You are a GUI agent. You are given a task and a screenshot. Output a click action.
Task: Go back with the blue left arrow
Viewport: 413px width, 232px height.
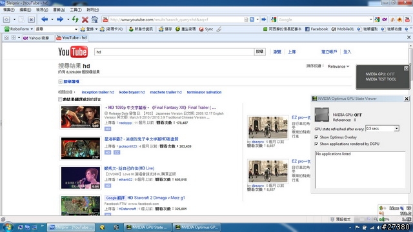coord(45,19)
